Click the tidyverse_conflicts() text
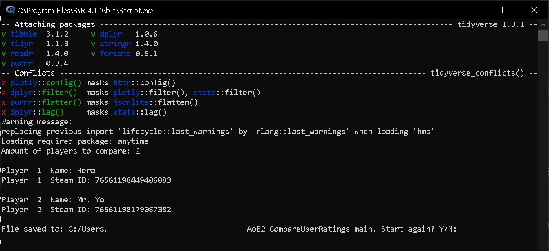This screenshot has width=549, height=251. coord(477,73)
